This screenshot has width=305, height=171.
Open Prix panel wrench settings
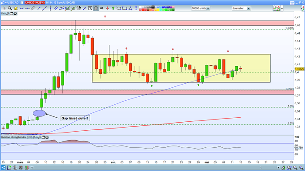click(x=8, y=13)
